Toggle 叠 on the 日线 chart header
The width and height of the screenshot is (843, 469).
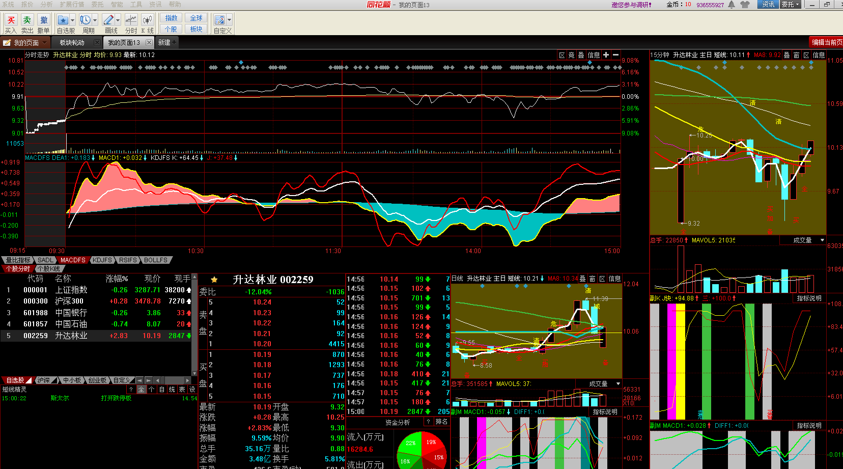click(582, 279)
